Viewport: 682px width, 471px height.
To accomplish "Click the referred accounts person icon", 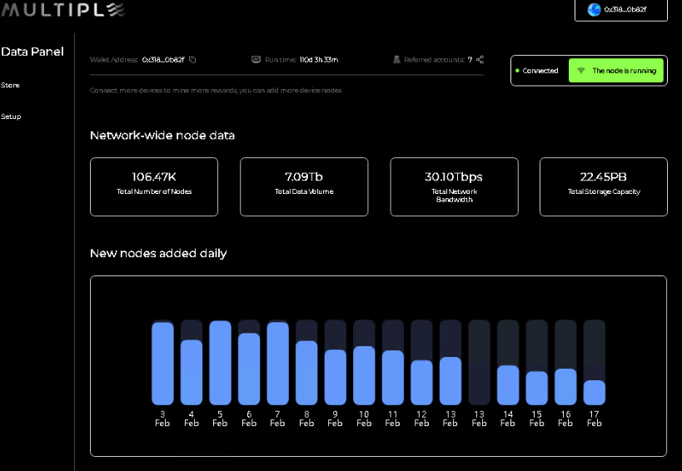I will (396, 60).
